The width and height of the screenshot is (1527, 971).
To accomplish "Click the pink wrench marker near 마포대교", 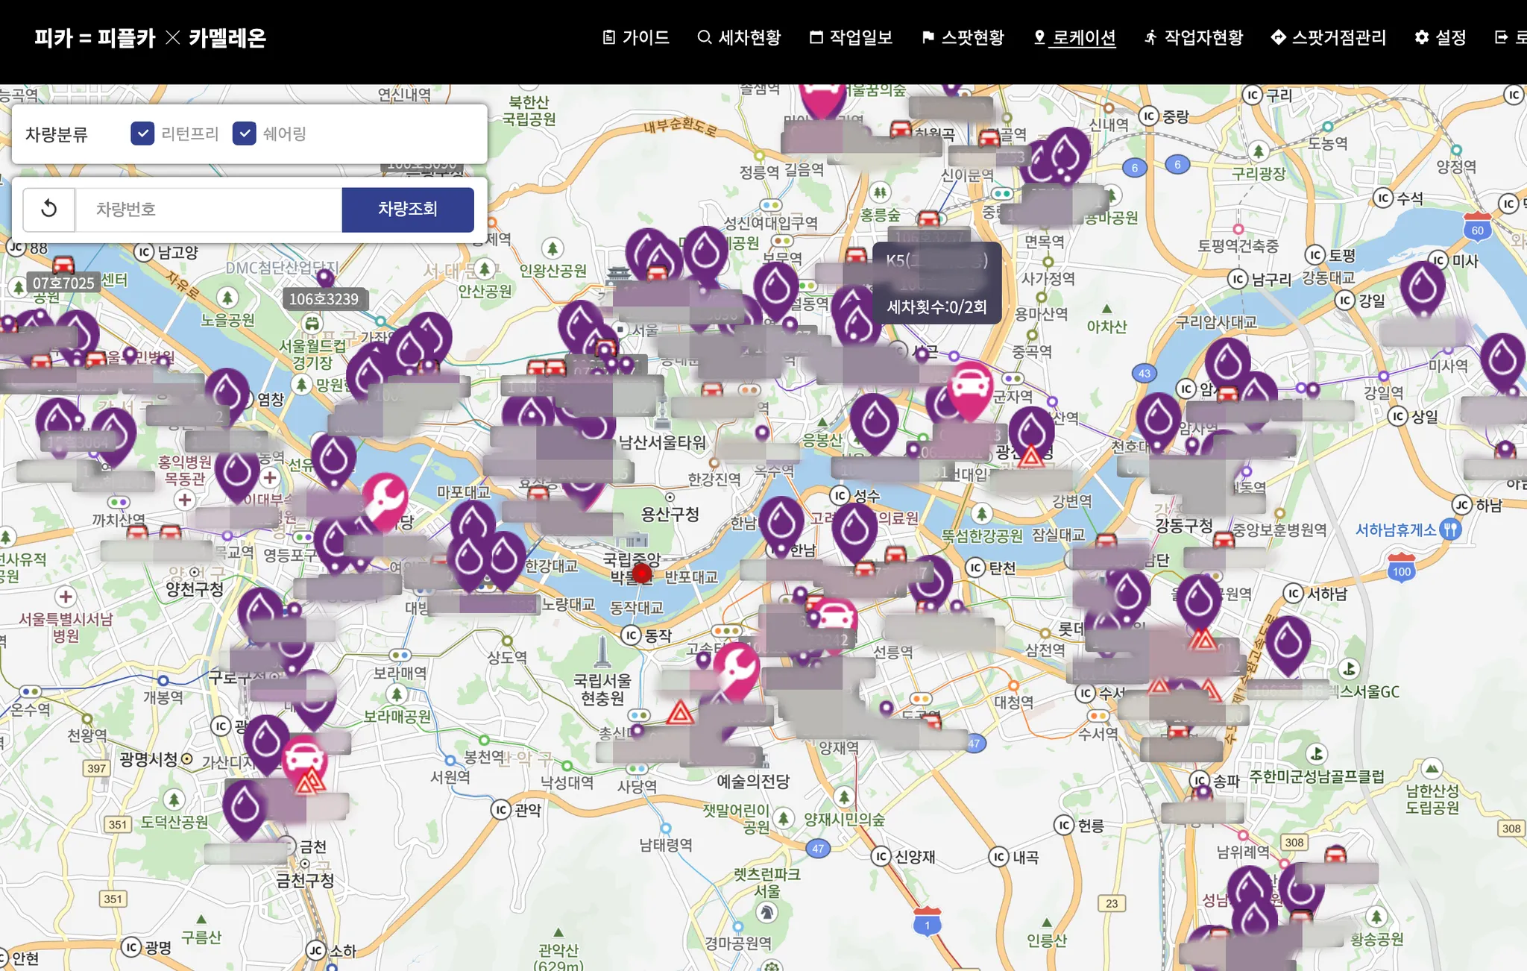I will click(x=385, y=497).
